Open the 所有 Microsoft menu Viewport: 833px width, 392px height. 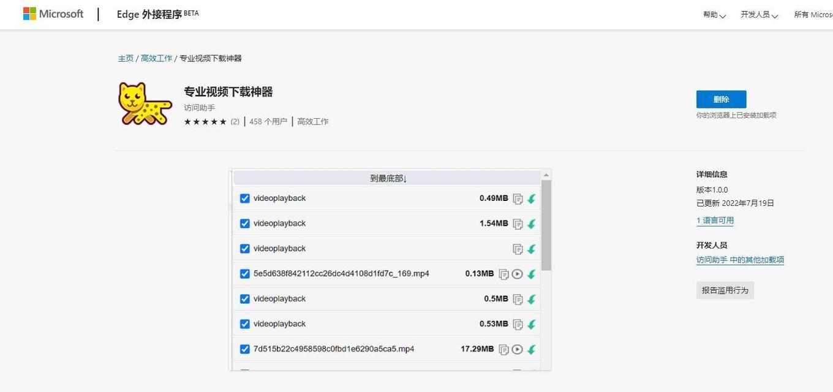pos(813,15)
